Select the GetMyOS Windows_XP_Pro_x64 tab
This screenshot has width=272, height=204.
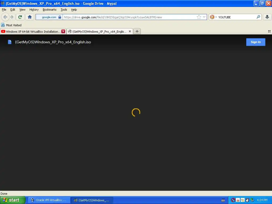click(x=100, y=31)
